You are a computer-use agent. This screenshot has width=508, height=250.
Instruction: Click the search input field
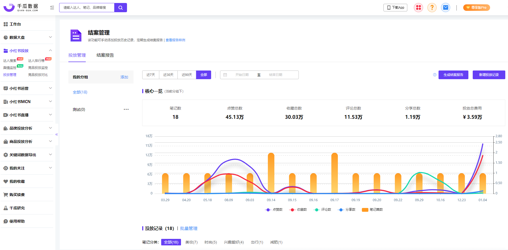coord(87,8)
